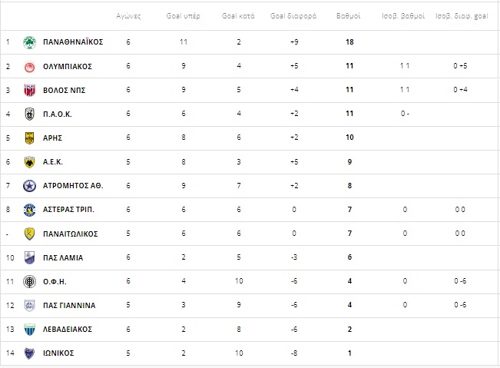Sort by the Goal υπέρ column header
The width and height of the screenshot is (500, 368).
tap(183, 16)
